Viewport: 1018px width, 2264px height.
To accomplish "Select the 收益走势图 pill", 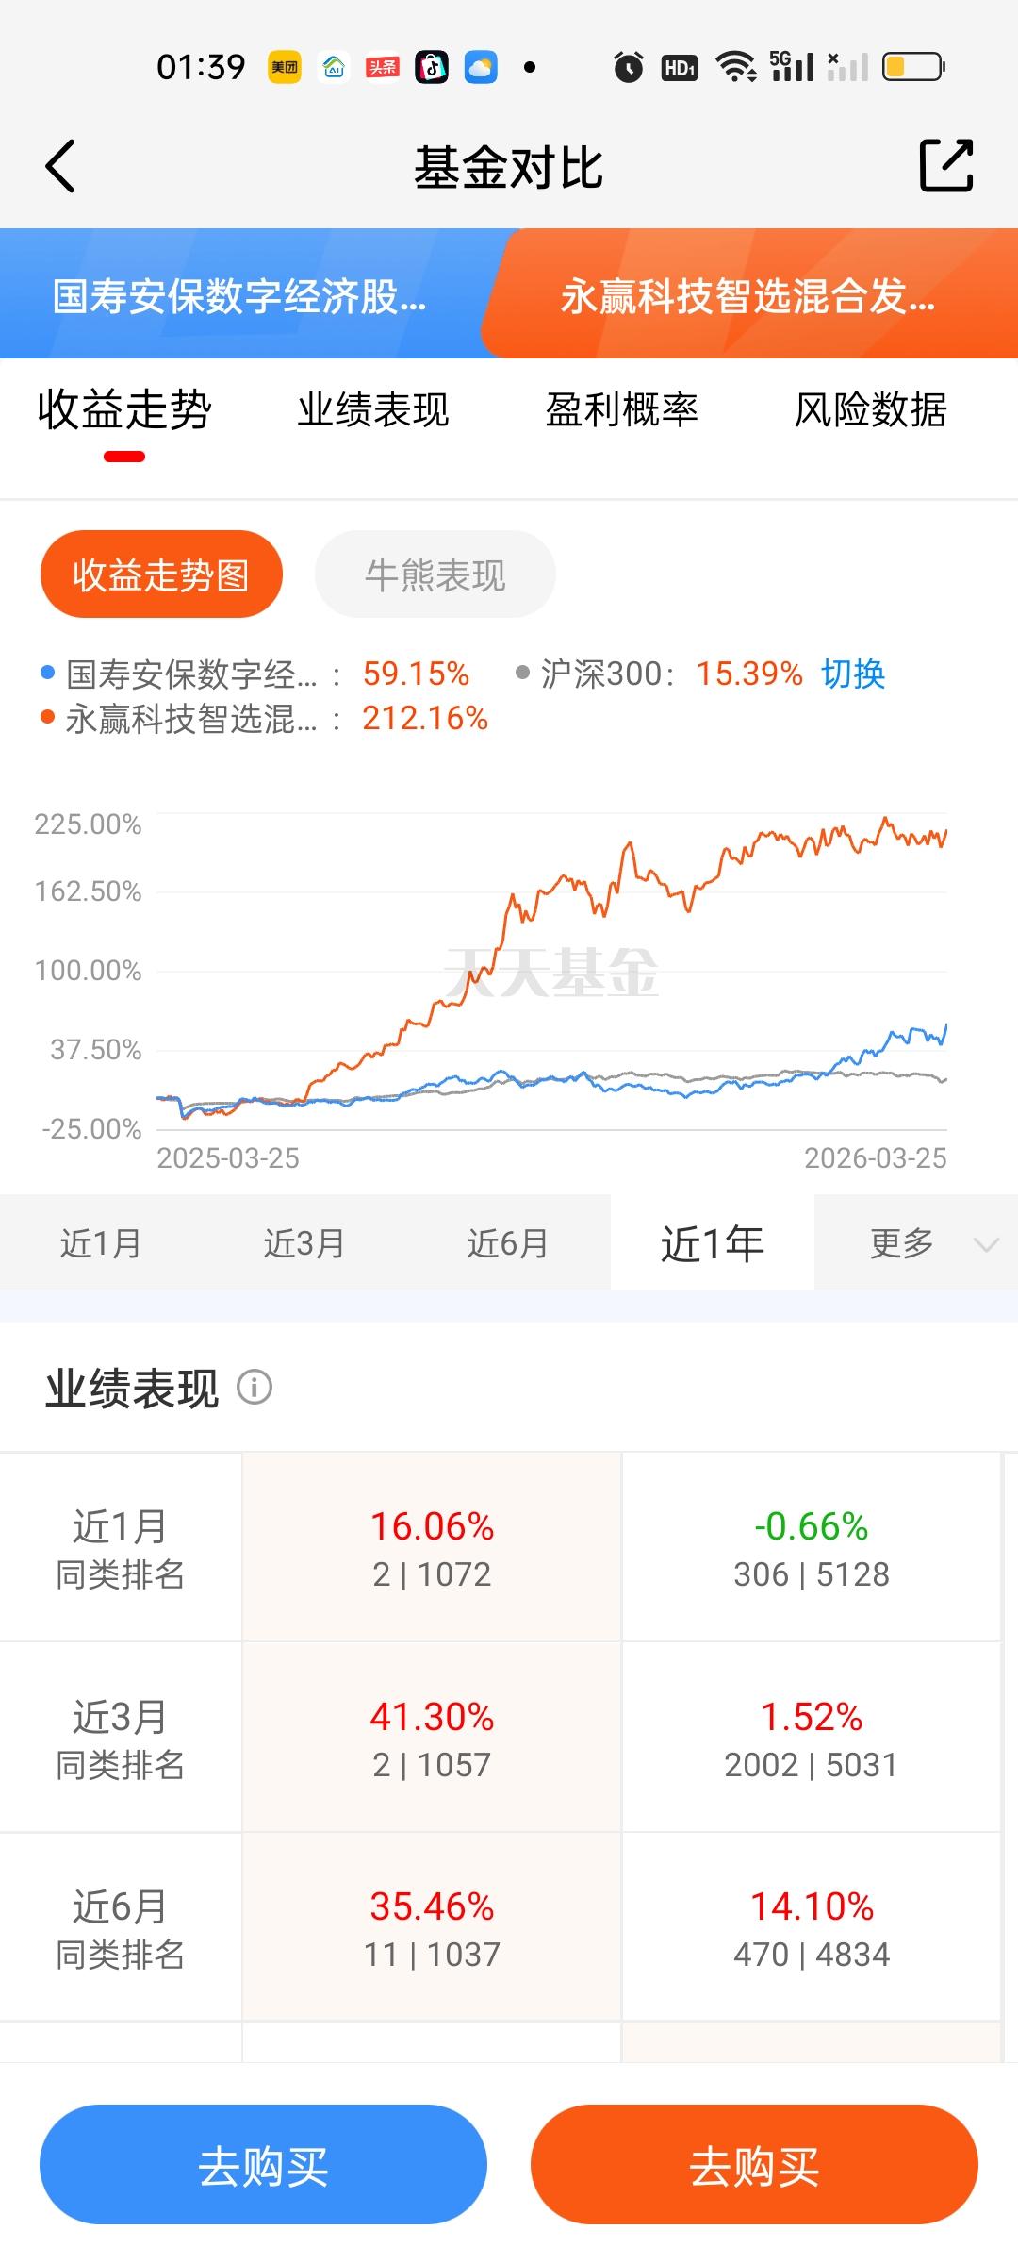I will pos(161,574).
